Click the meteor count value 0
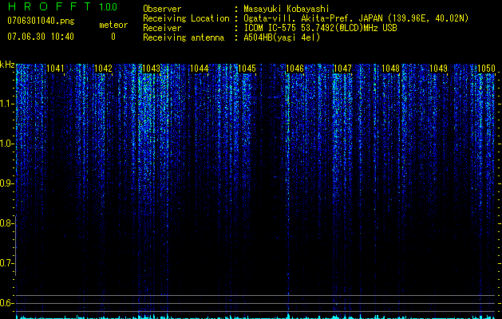Image resolution: width=502 pixels, height=319 pixels. [x=113, y=37]
